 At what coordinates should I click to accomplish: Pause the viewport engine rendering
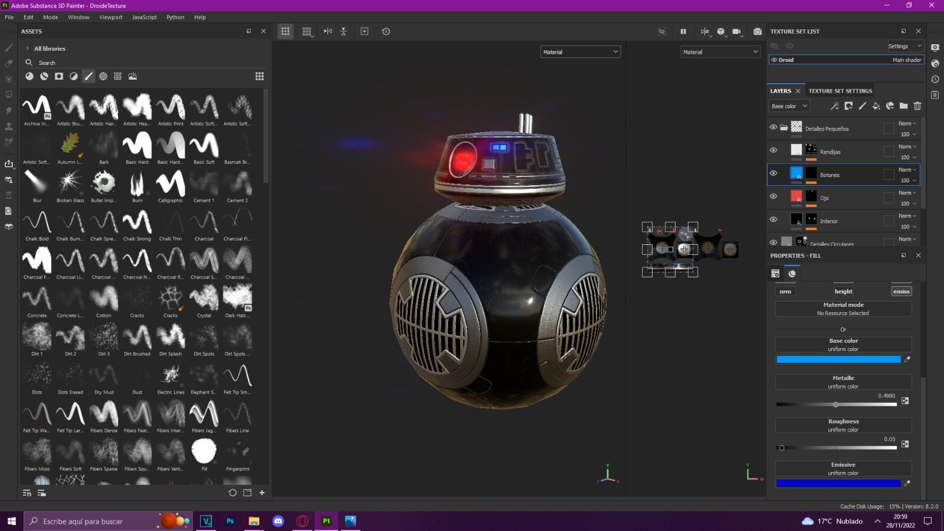(x=684, y=31)
